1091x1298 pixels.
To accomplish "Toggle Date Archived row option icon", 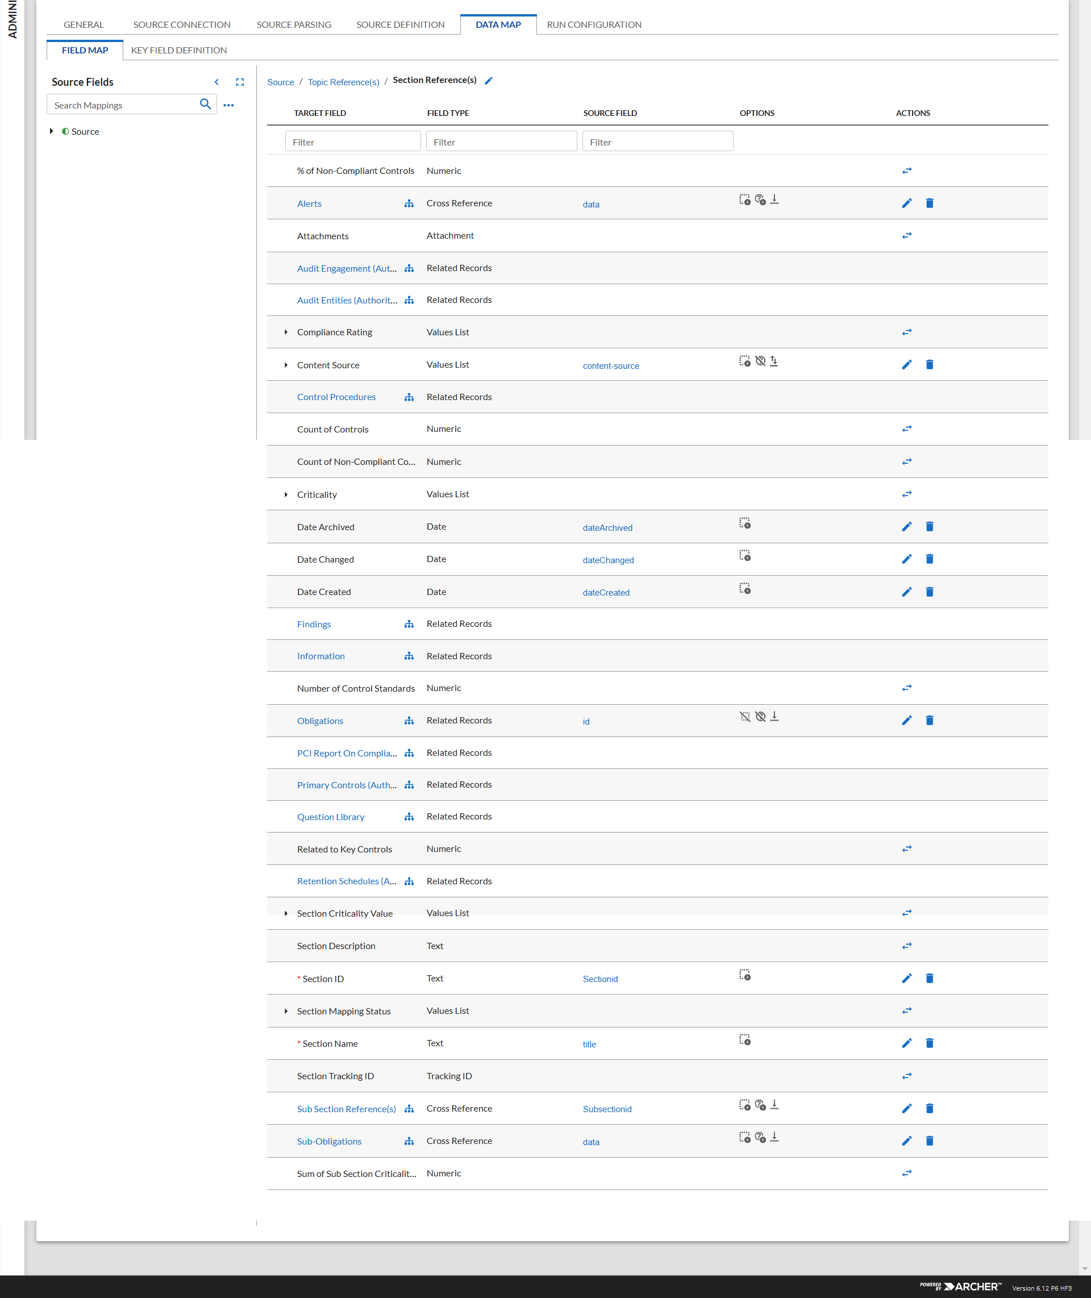I will tap(744, 523).
